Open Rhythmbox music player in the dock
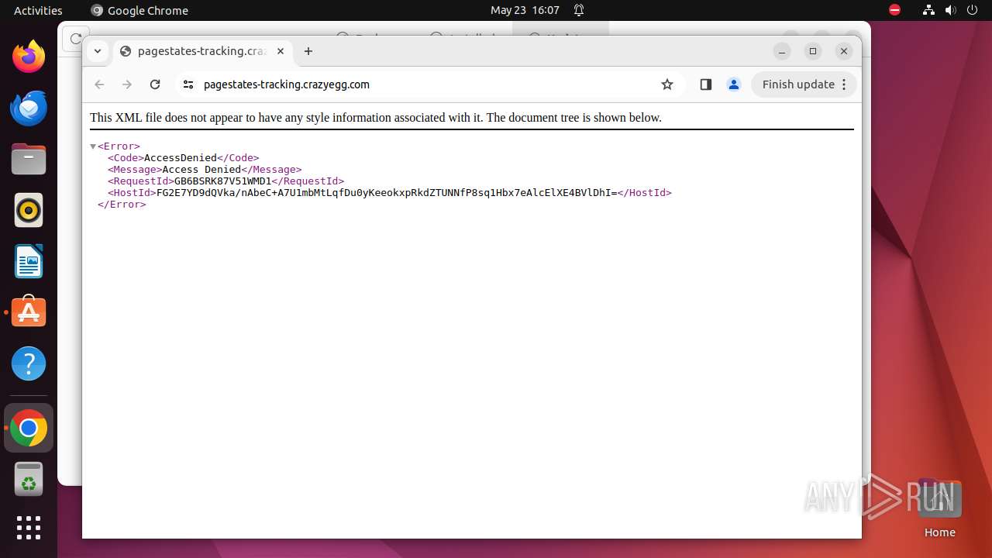The image size is (992, 558). (x=29, y=210)
